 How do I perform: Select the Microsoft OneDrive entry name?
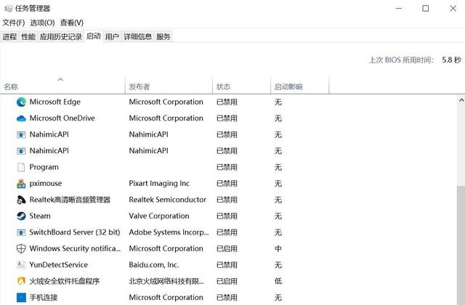[62, 118]
